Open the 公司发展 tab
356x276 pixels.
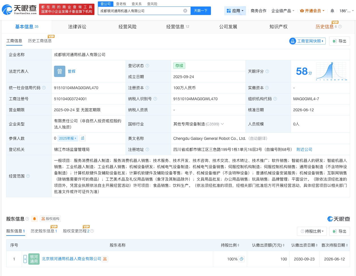pyautogui.click(x=228, y=27)
